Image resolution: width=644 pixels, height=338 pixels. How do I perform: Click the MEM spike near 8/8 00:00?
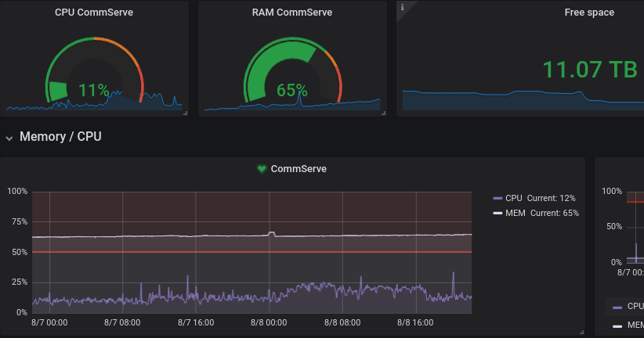click(272, 233)
